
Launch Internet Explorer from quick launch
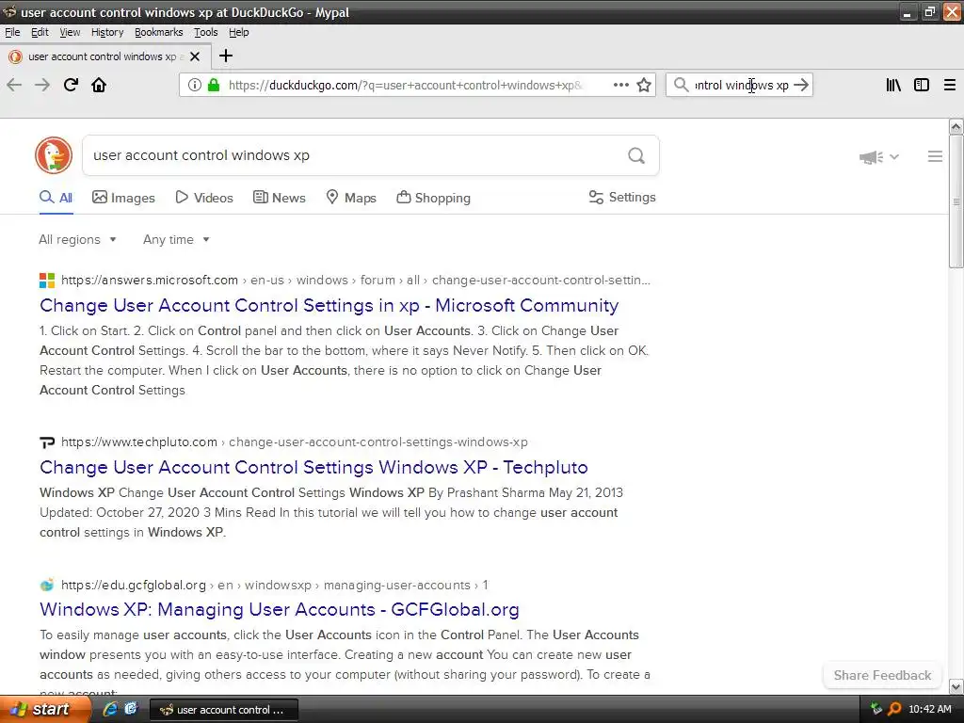click(110, 709)
